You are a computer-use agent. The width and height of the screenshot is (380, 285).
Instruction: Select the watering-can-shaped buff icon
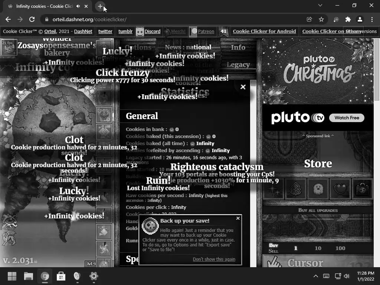tap(104, 232)
